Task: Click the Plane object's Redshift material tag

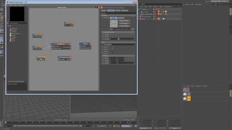Action: (x=159, y=19)
